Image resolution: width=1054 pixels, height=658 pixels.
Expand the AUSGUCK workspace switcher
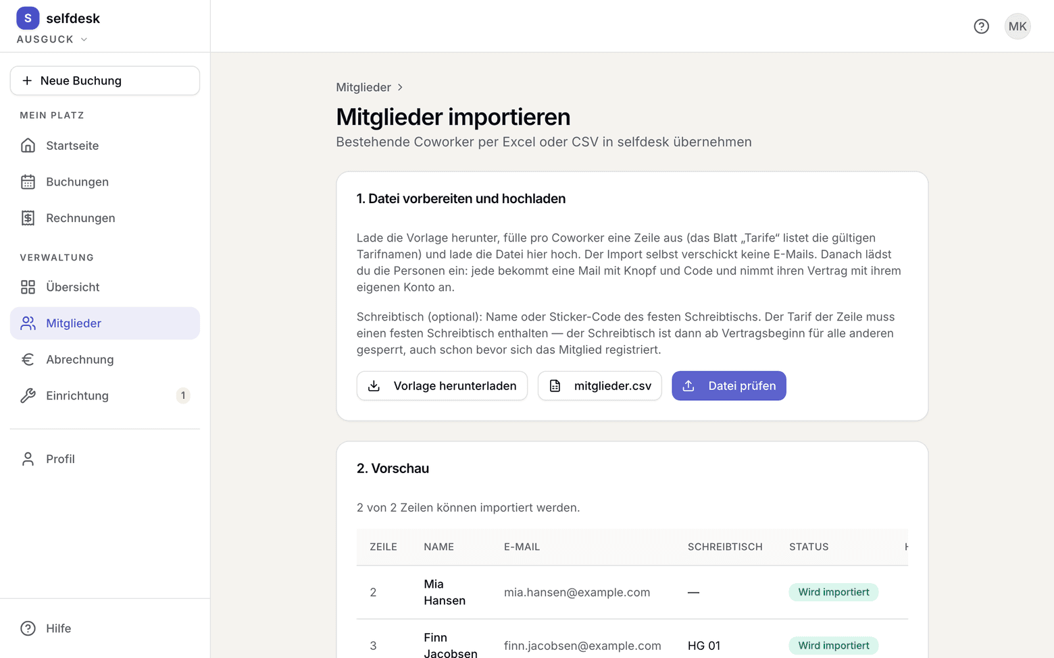coord(53,39)
